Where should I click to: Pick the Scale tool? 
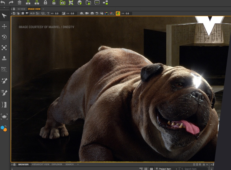(x=4, y=48)
